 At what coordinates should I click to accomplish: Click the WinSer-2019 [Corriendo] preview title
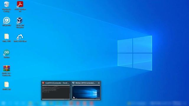[x=85, y=83]
